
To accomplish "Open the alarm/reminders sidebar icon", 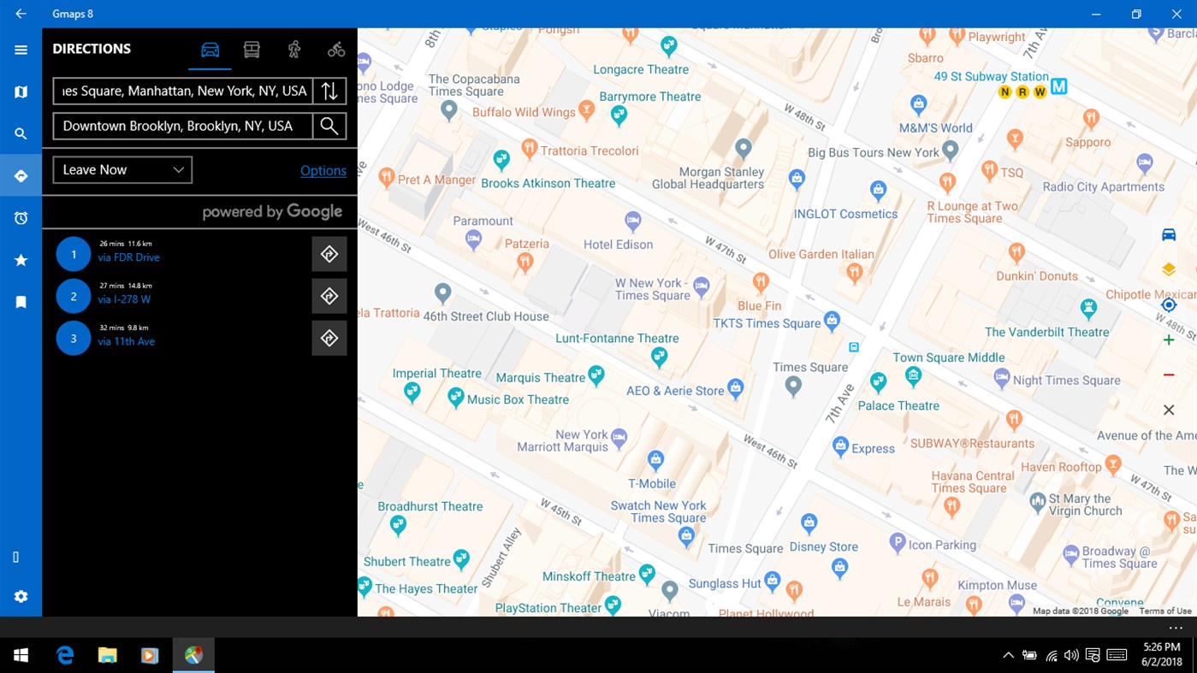I will (20, 217).
